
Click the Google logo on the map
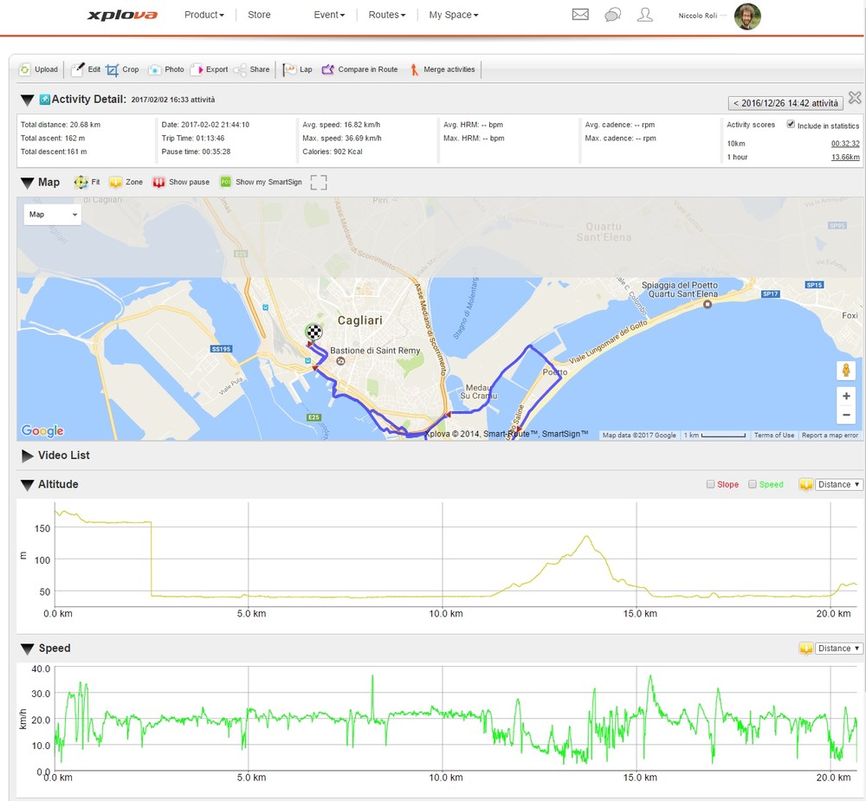[x=42, y=430]
